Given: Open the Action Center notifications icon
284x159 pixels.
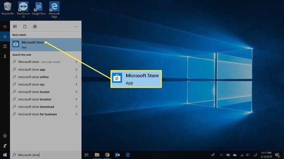Looking at the screenshot, I should click(277, 155).
